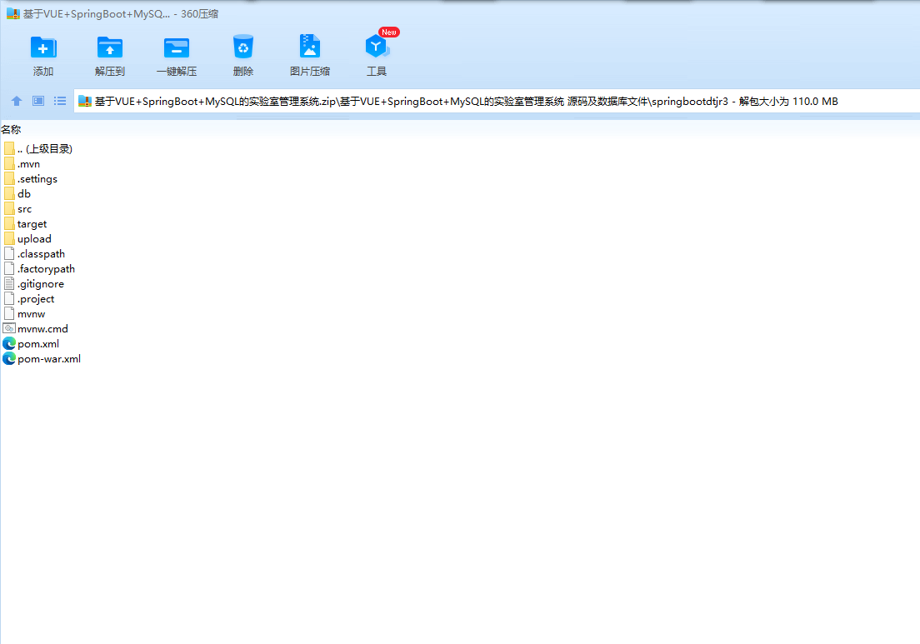Viewport: 920px width, 644px height.
Task: Click the Edge icon beside pom-war.xml
Action: click(x=9, y=358)
